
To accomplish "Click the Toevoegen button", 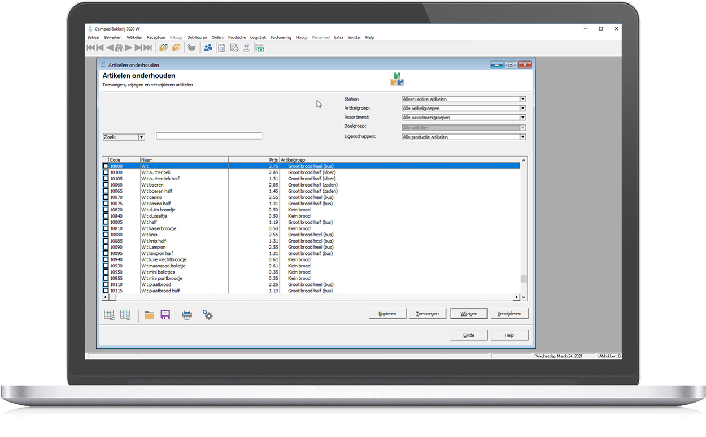I will [428, 313].
